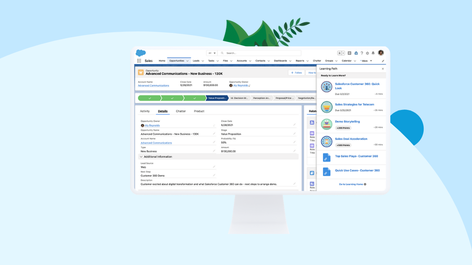Edit the Probability field pencil
The width and height of the screenshot is (472, 265).
point(294,142)
